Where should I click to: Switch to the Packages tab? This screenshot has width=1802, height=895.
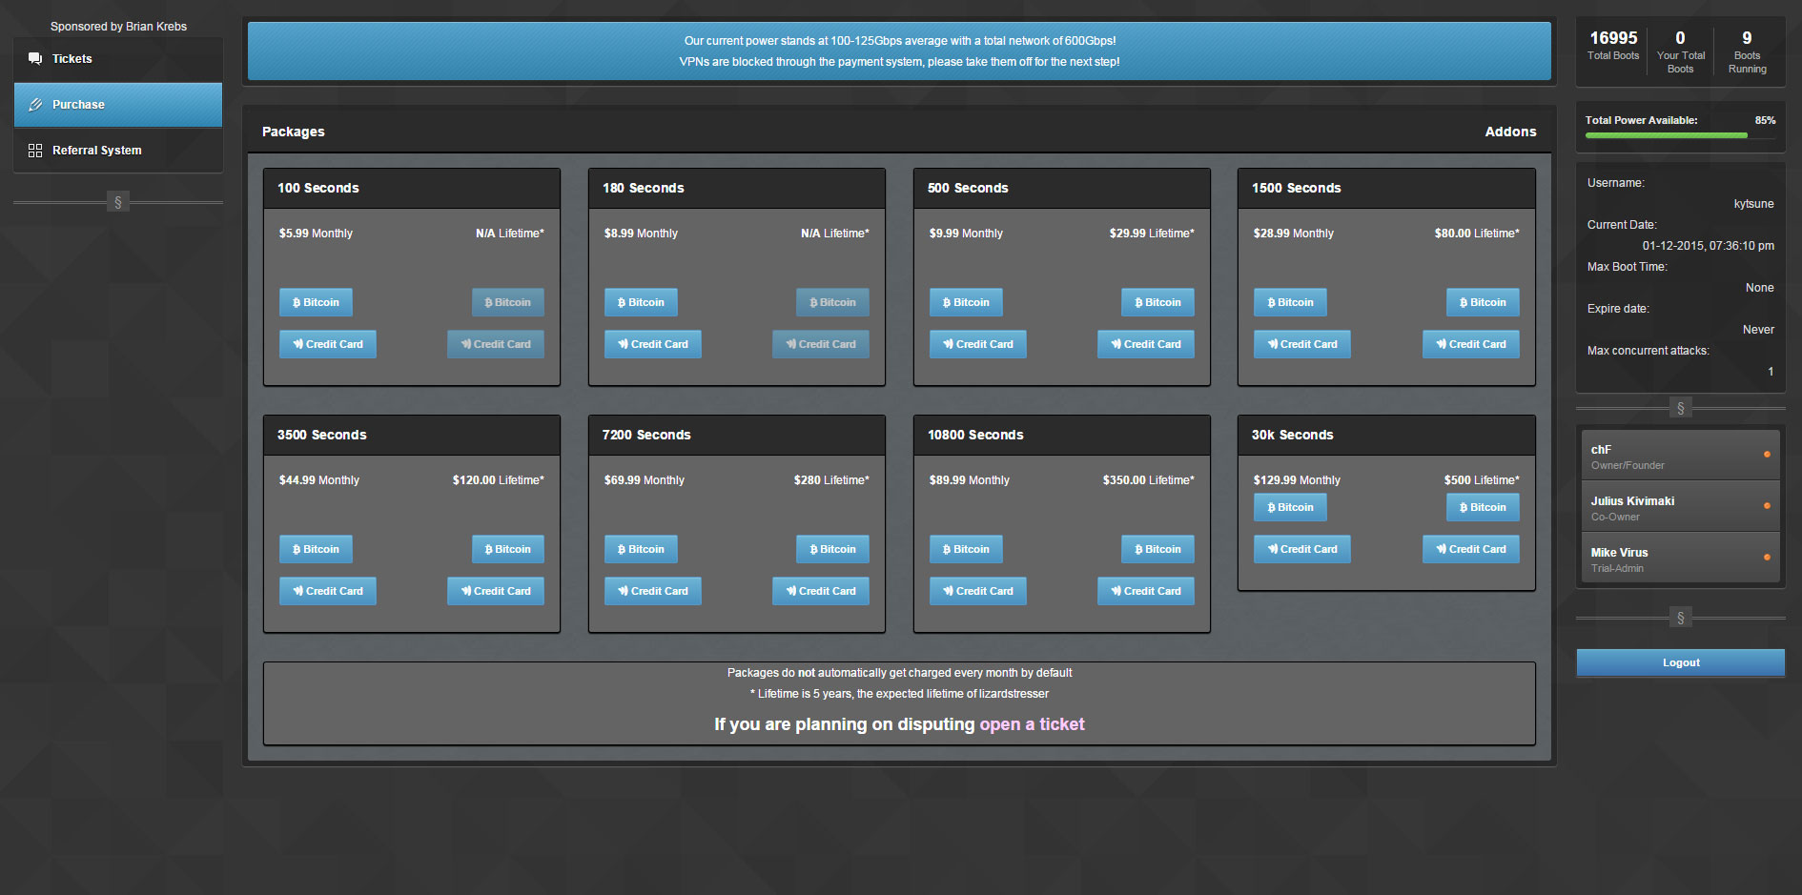click(294, 132)
